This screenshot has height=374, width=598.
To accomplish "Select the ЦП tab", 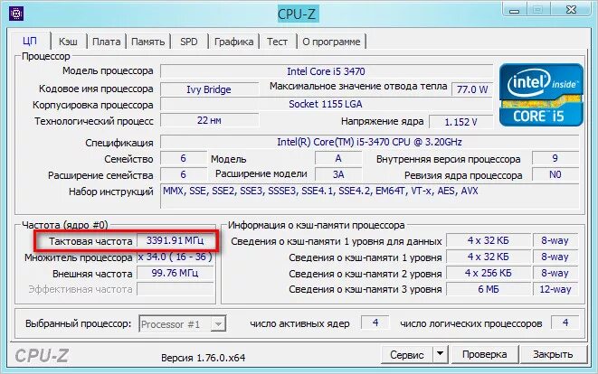I will click(30, 41).
